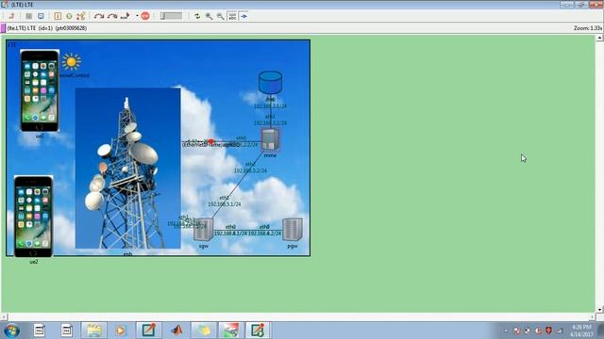The width and height of the screenshot is (604, 339).
Task: Click the orange info toolbar icon
Action: pyautogui.click(x=58, y=16)
